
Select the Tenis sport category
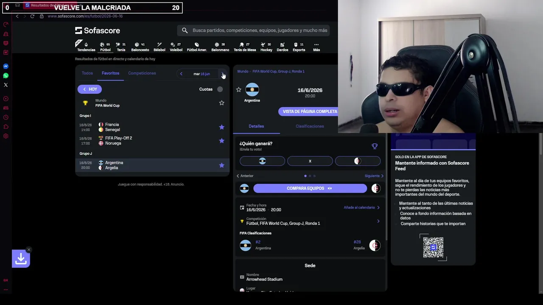(x=121, y=47)
